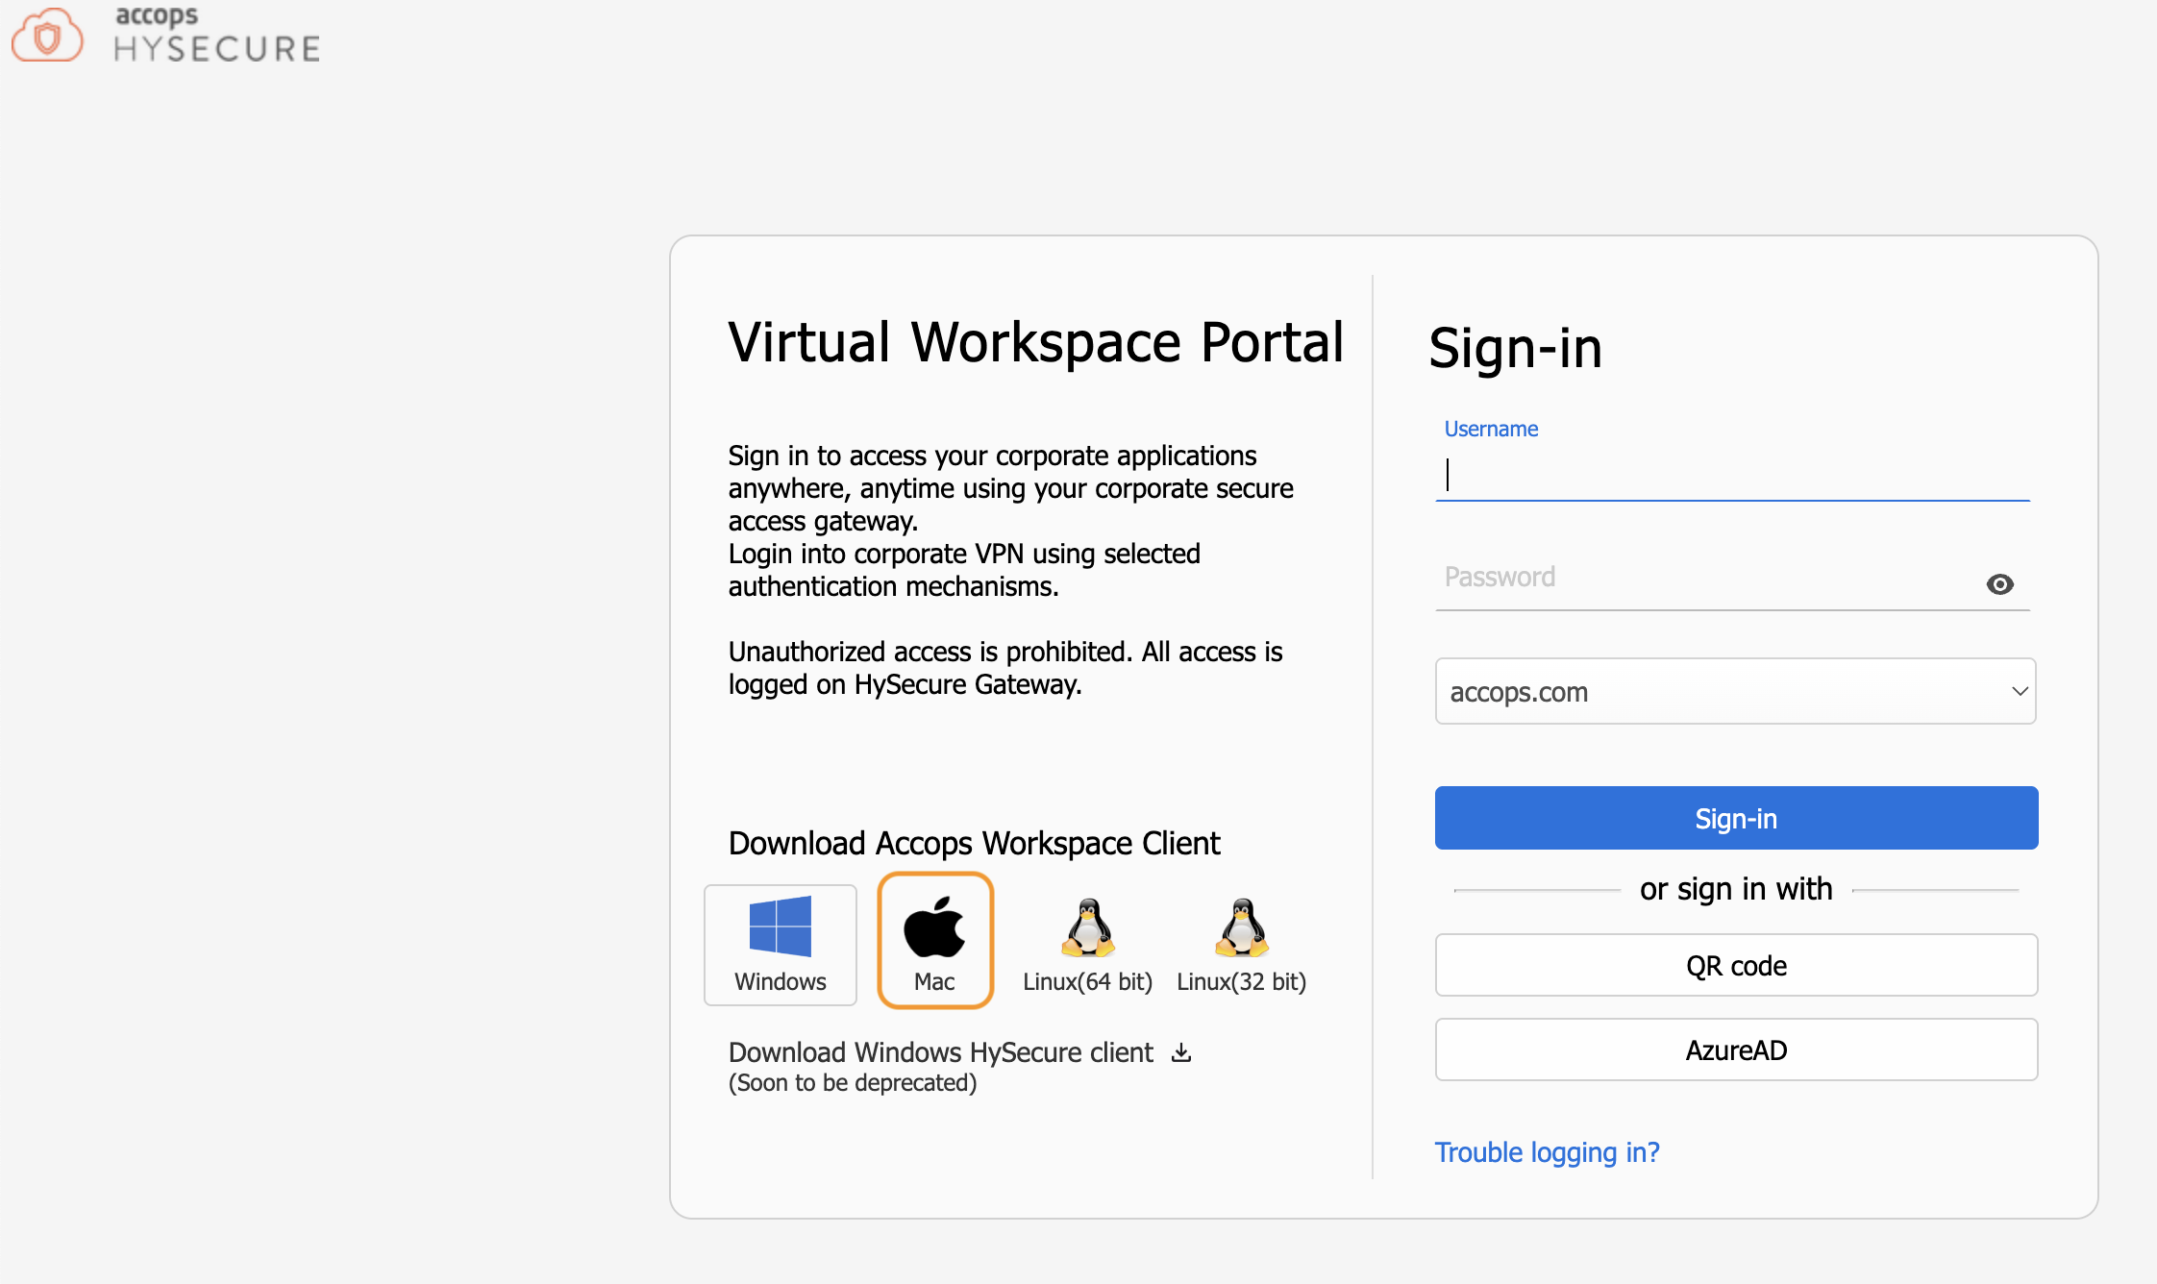Click into the Password field
The image size is (2157, 1284).
(x=1701, y=579)
